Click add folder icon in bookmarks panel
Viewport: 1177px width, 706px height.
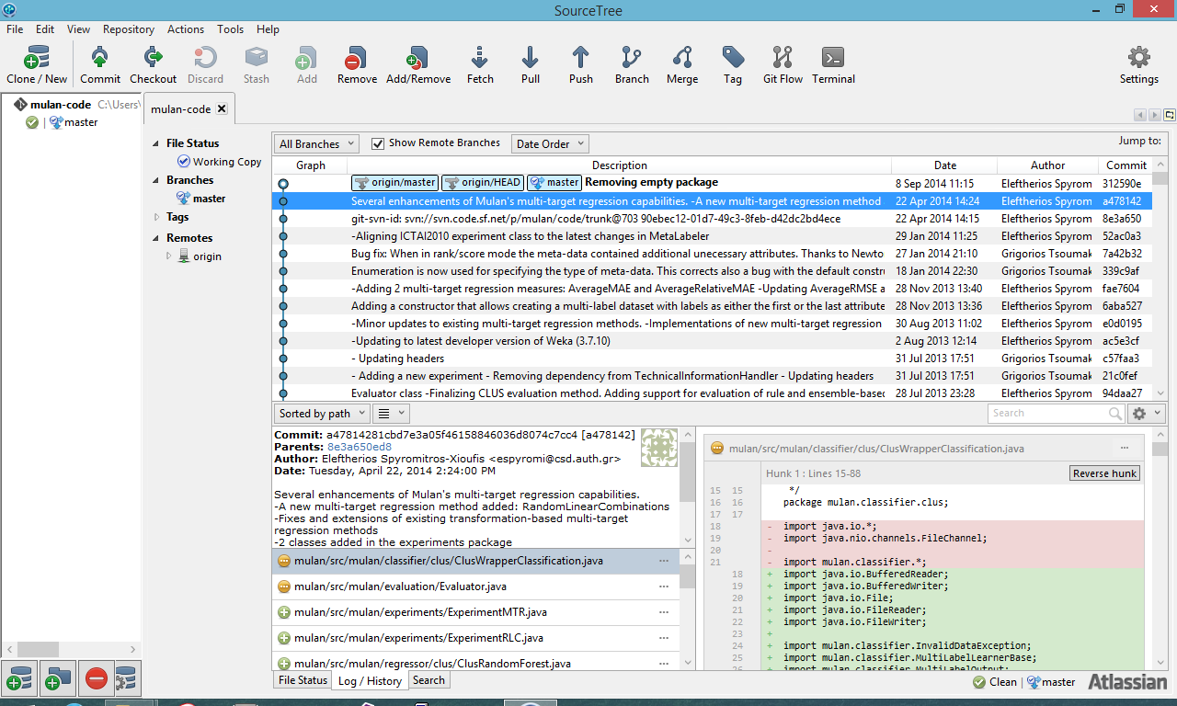[57, 678]
